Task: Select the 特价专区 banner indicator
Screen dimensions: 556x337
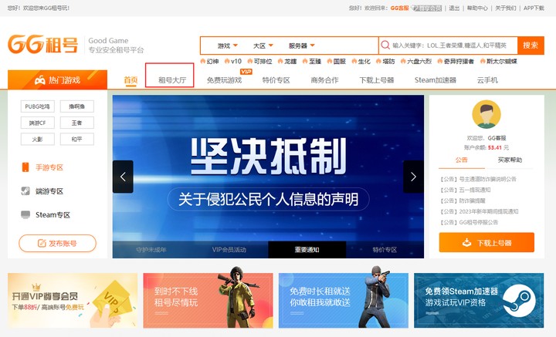Action: [385, 250]
